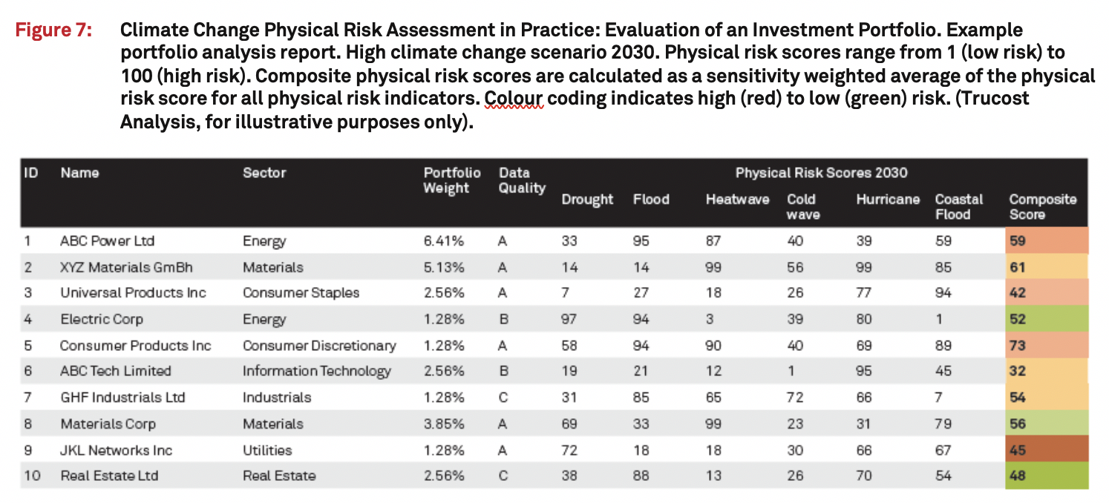Click the Heatwave column header
The image size is (1109, 503).
pyautogui.click(x=736, y=199)
